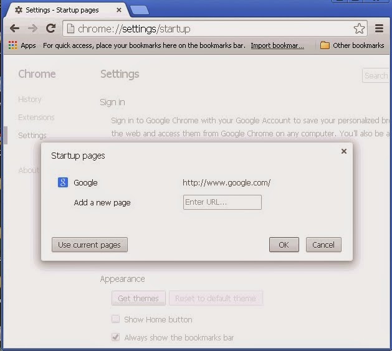Image resolution: width=392 pixels, height=351 pixels.
Task: Click the Enter URL field
Action: (222, 202)
